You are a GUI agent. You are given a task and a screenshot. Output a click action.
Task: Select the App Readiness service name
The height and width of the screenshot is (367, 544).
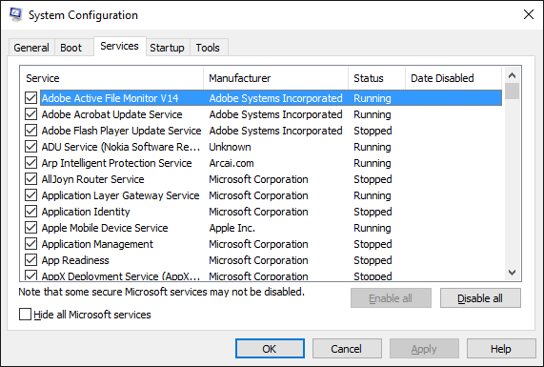(75, 260)
